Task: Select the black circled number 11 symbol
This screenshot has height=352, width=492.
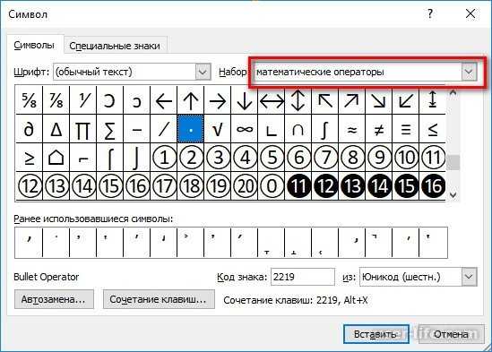Action: [x=298, y=185]
